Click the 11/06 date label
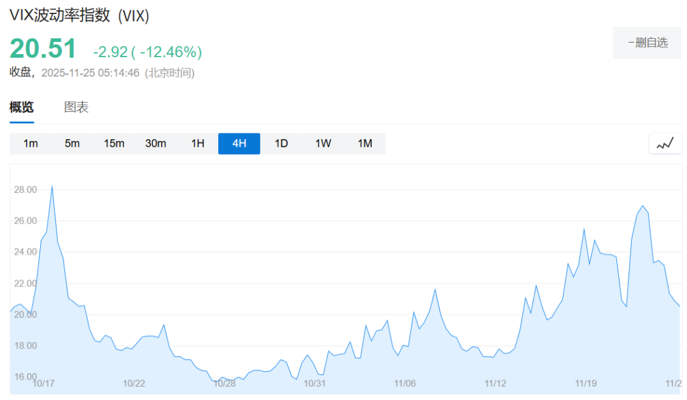 [405, 383]
